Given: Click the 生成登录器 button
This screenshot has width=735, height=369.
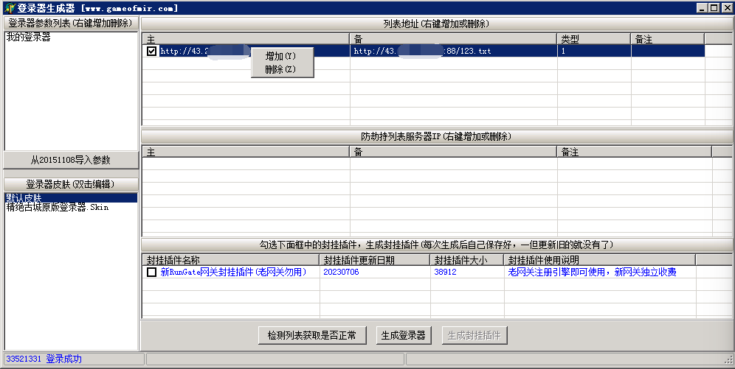Looking at the screenshot, I should tap(403, 335).
